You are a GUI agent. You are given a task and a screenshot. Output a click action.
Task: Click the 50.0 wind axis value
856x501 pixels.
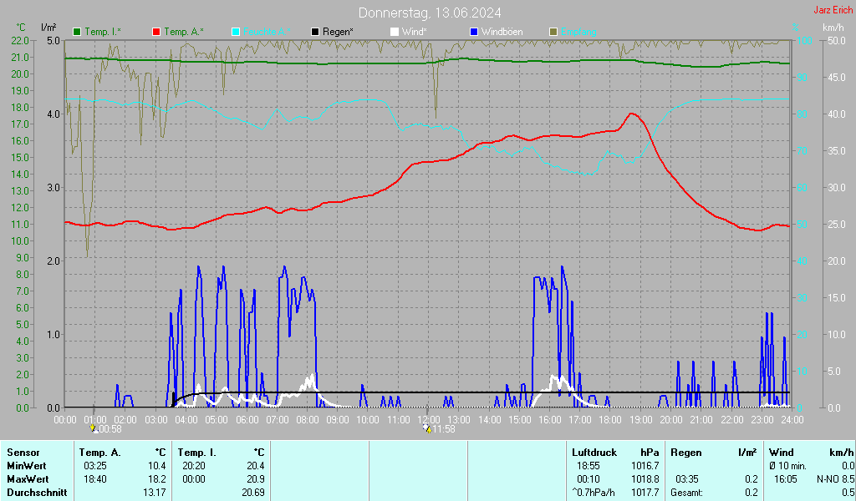836,40
